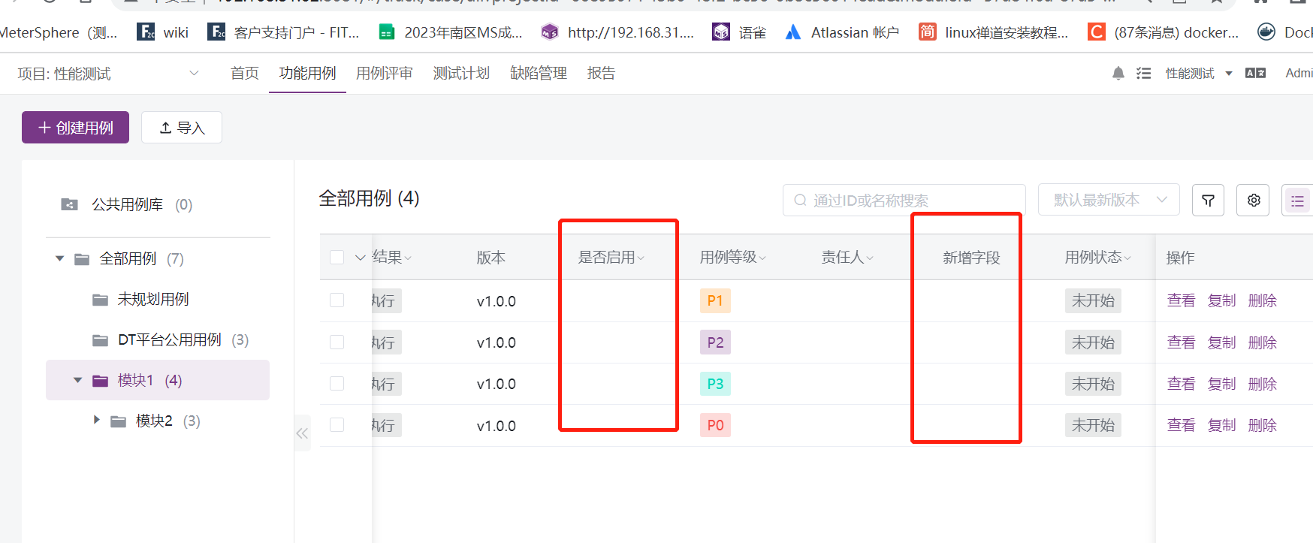Toggle the select-all header checkbox

point(337,258)
